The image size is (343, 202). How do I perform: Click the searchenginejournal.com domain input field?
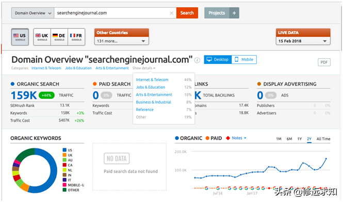[111, 13]
